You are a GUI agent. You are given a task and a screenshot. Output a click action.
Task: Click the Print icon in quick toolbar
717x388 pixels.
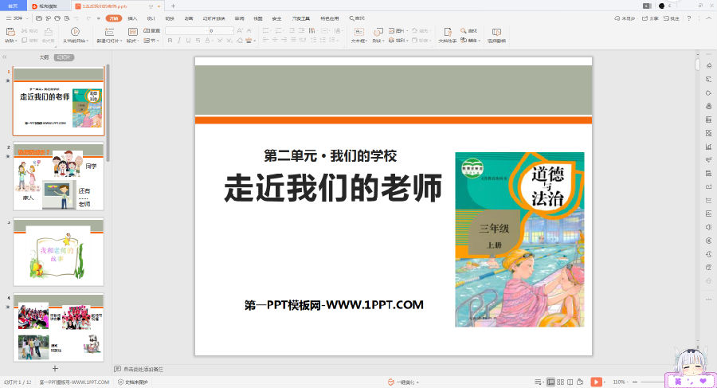57,18
